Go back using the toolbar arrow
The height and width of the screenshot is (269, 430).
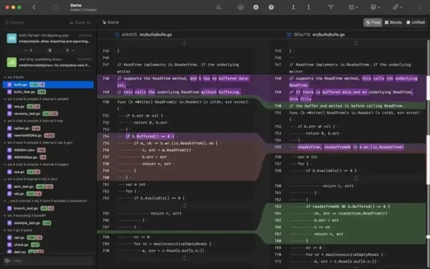34,7
